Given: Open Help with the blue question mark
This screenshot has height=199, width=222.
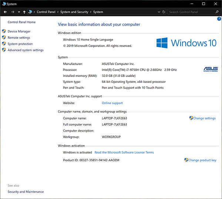Looking at the screenshot, I should coord(219,18).
